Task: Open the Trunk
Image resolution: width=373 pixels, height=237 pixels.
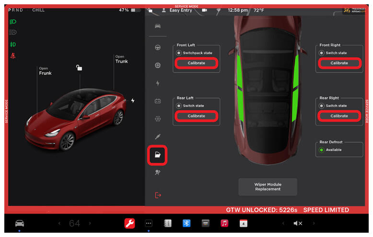Action: click(122, 59)
